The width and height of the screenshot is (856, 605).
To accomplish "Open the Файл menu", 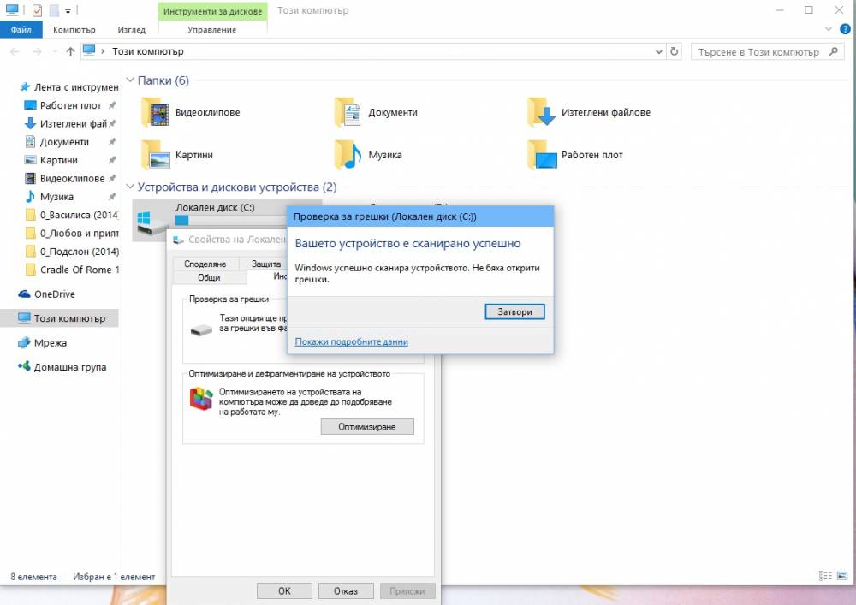I will 21,29.
